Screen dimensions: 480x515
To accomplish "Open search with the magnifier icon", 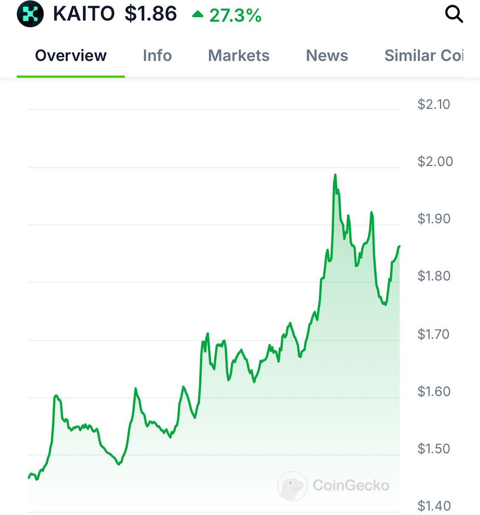I will [x=454, y=14].
